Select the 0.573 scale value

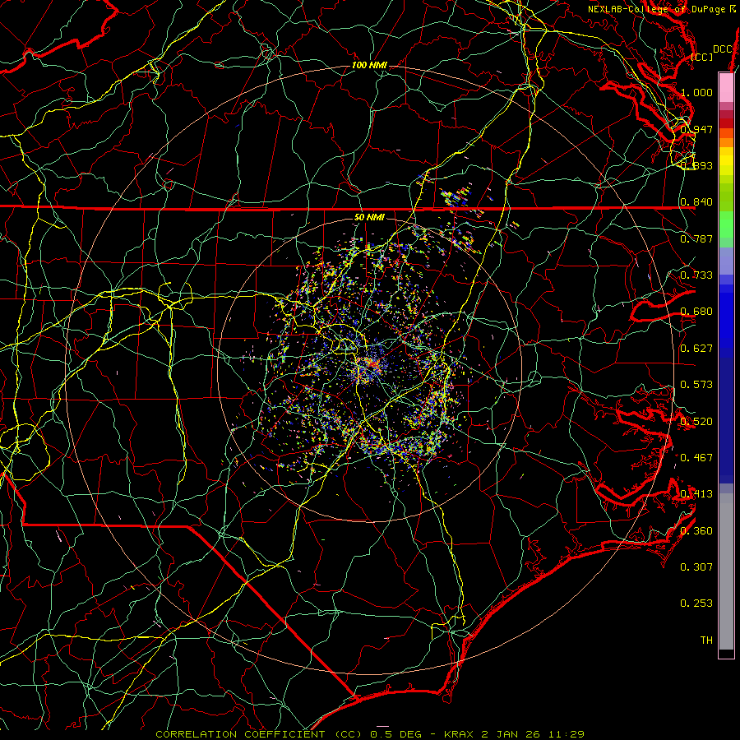coord(696,385)
